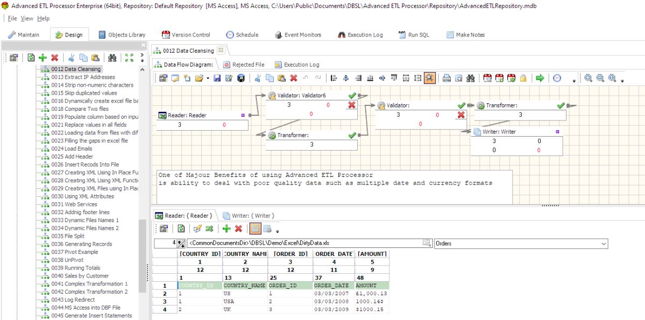Image resolution: width=645 pixels, height=320 pixels.
Task: Switch to the Writer: { Writer } tab
Action: (x=249, y=216)
